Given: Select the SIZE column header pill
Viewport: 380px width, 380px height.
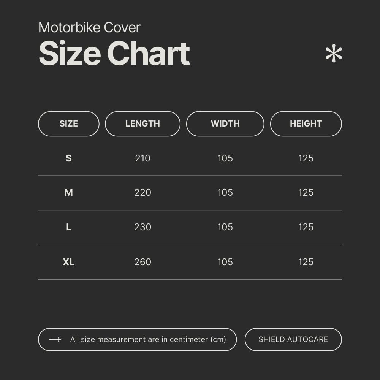Looking at the screenshot, I should point(69,124).
